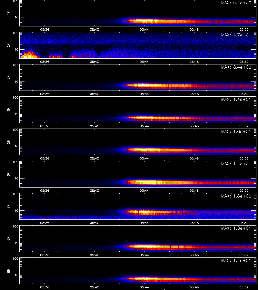Viewport: 258px width, 290px height.
Task: Click the 2F panel axis label
Action: tap(8, 45)
